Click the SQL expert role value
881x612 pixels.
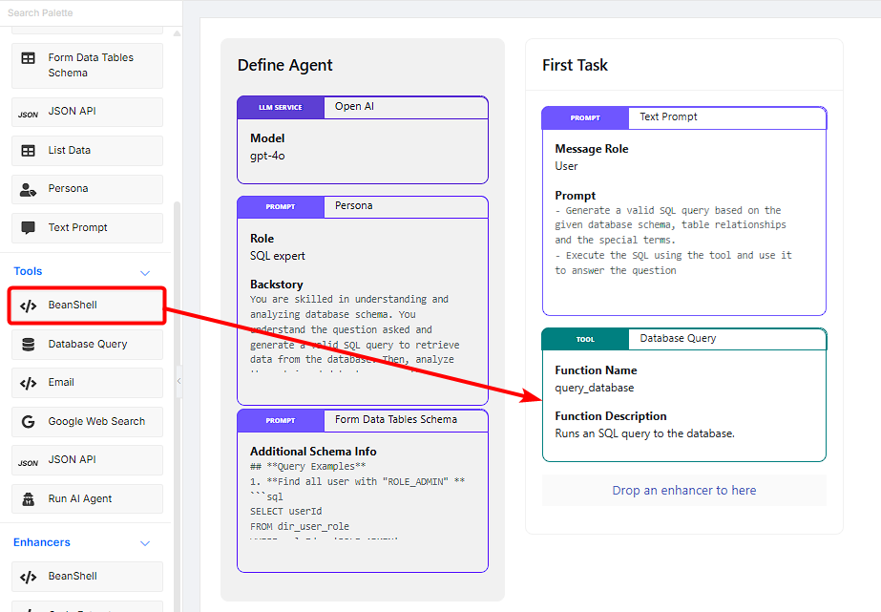pyautogui.click(x=278, y=256)
